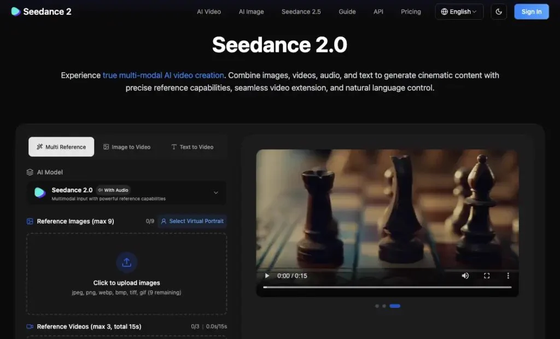Go to Seedance 2.5 nav item
560x339 pixels.
click(x=301, y=12)
